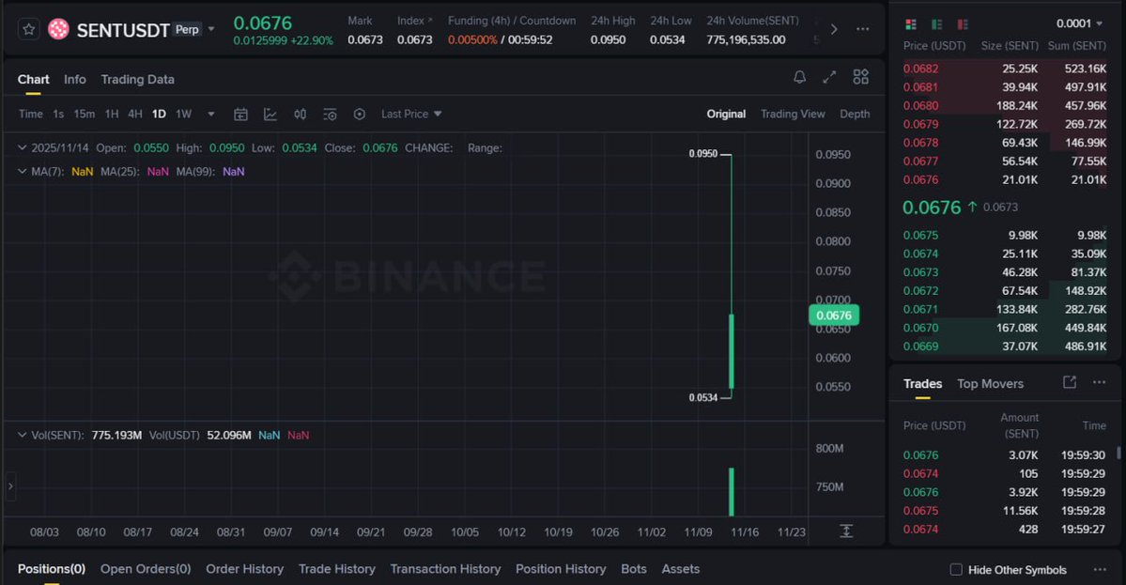This screenshot has height=585, width=1126.
Task: Open the chart settings circle icon
Action: tap(359, 115)
